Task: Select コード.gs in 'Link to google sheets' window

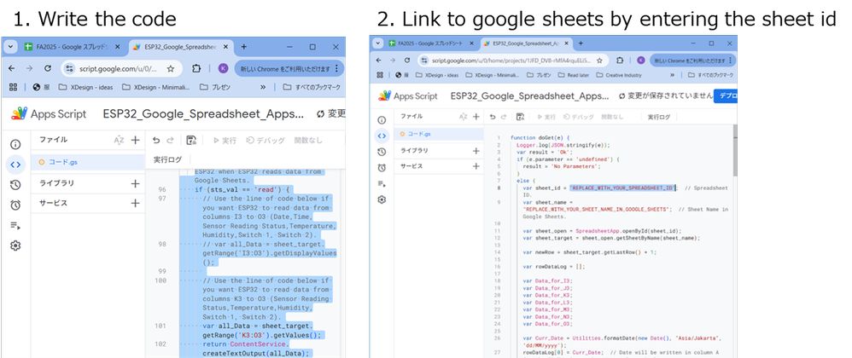Action: (439, 134)
